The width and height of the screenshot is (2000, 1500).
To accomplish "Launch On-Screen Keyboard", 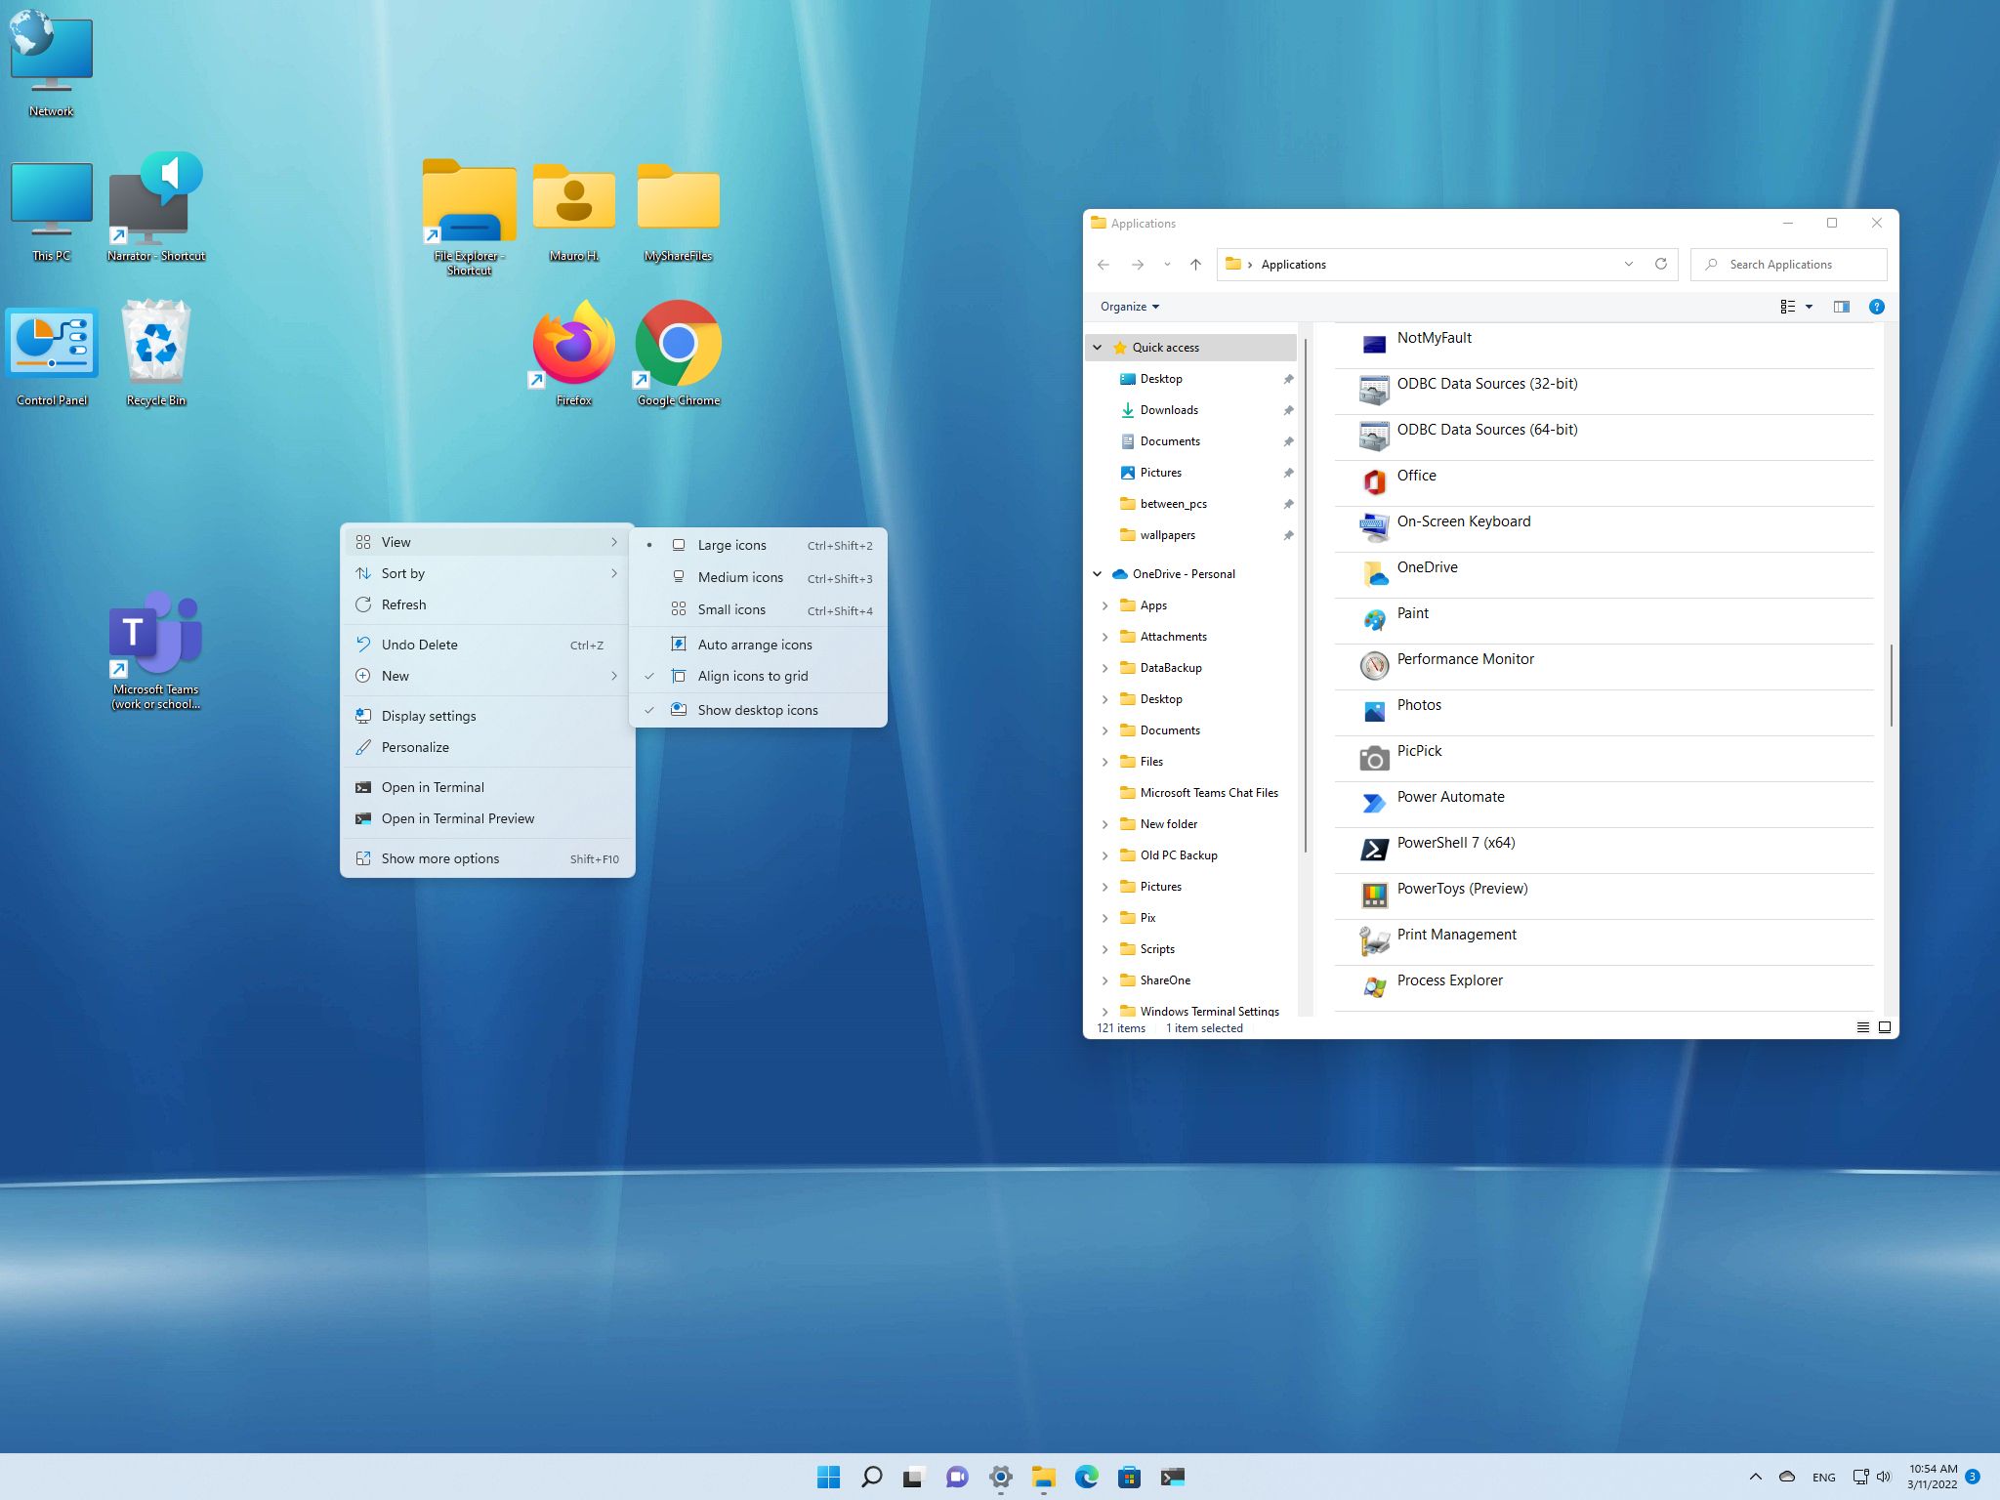I will (1463, 520).
